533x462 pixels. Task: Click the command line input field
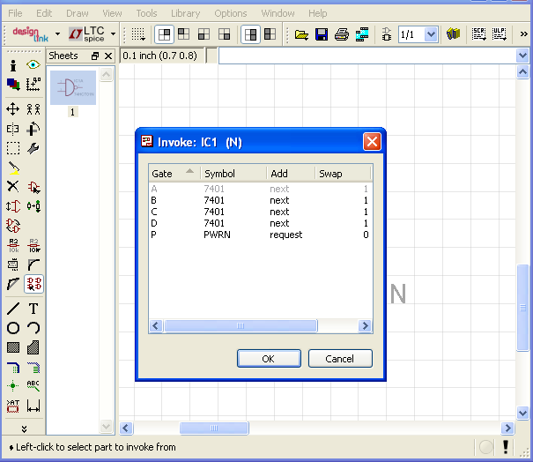tap(367, 56)
